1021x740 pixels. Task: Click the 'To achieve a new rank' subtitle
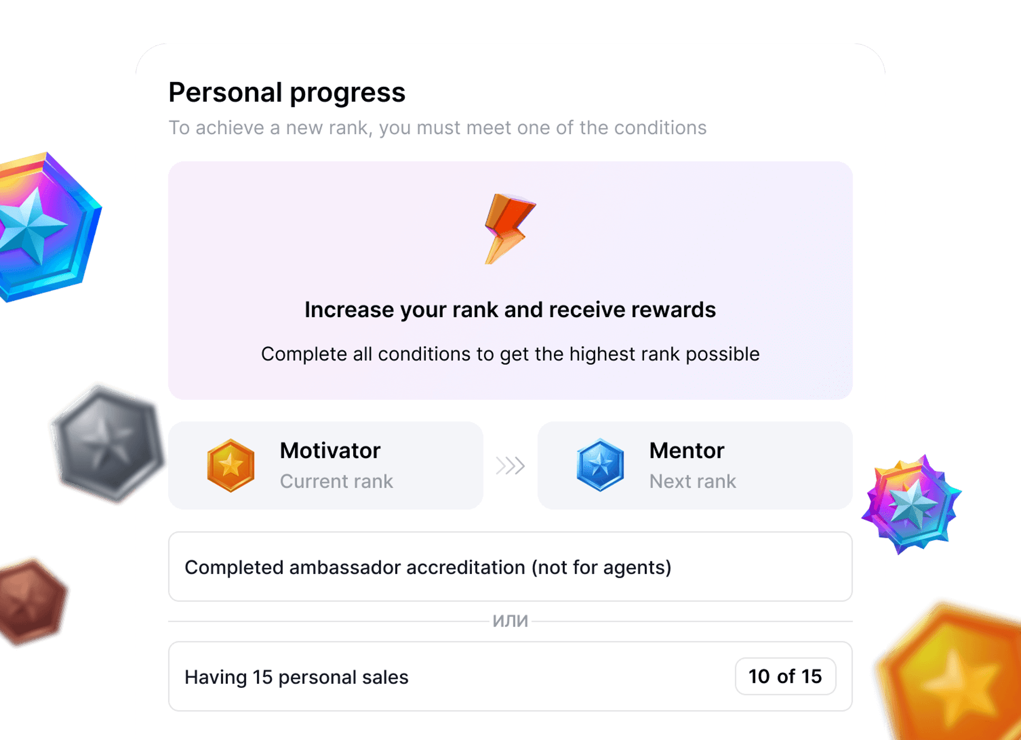point(437,128)
